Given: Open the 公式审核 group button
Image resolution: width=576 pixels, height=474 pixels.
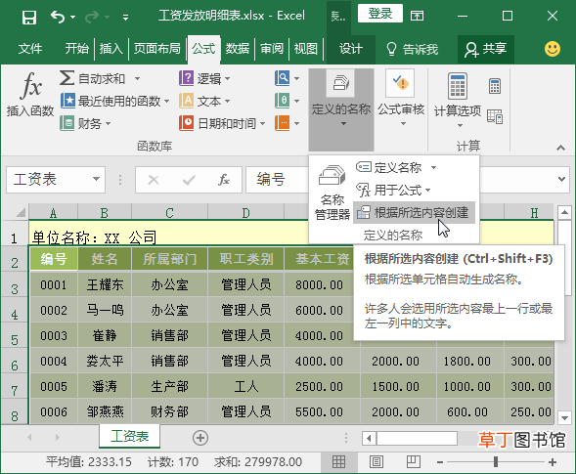Looking at the screenshot, I should pyautogui.click(x=401, y=99).
